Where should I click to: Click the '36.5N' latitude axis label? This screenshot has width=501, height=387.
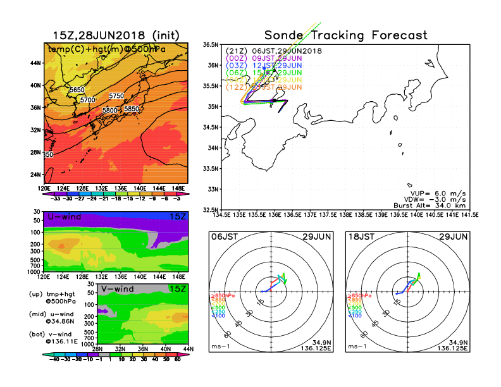click(211, 45)
